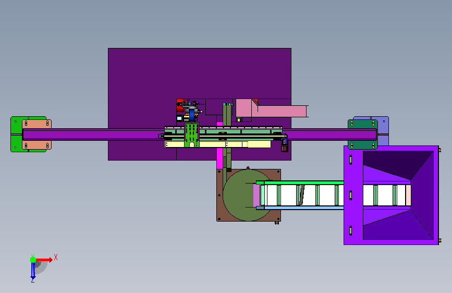Select the purple hopper funnel on the right

[391, 195]
